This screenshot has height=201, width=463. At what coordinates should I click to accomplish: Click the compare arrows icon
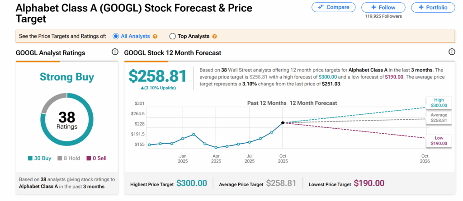[x=320, y=7]
